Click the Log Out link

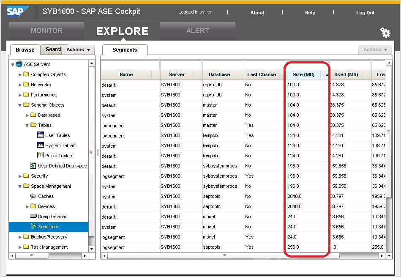tap(365, 13)
